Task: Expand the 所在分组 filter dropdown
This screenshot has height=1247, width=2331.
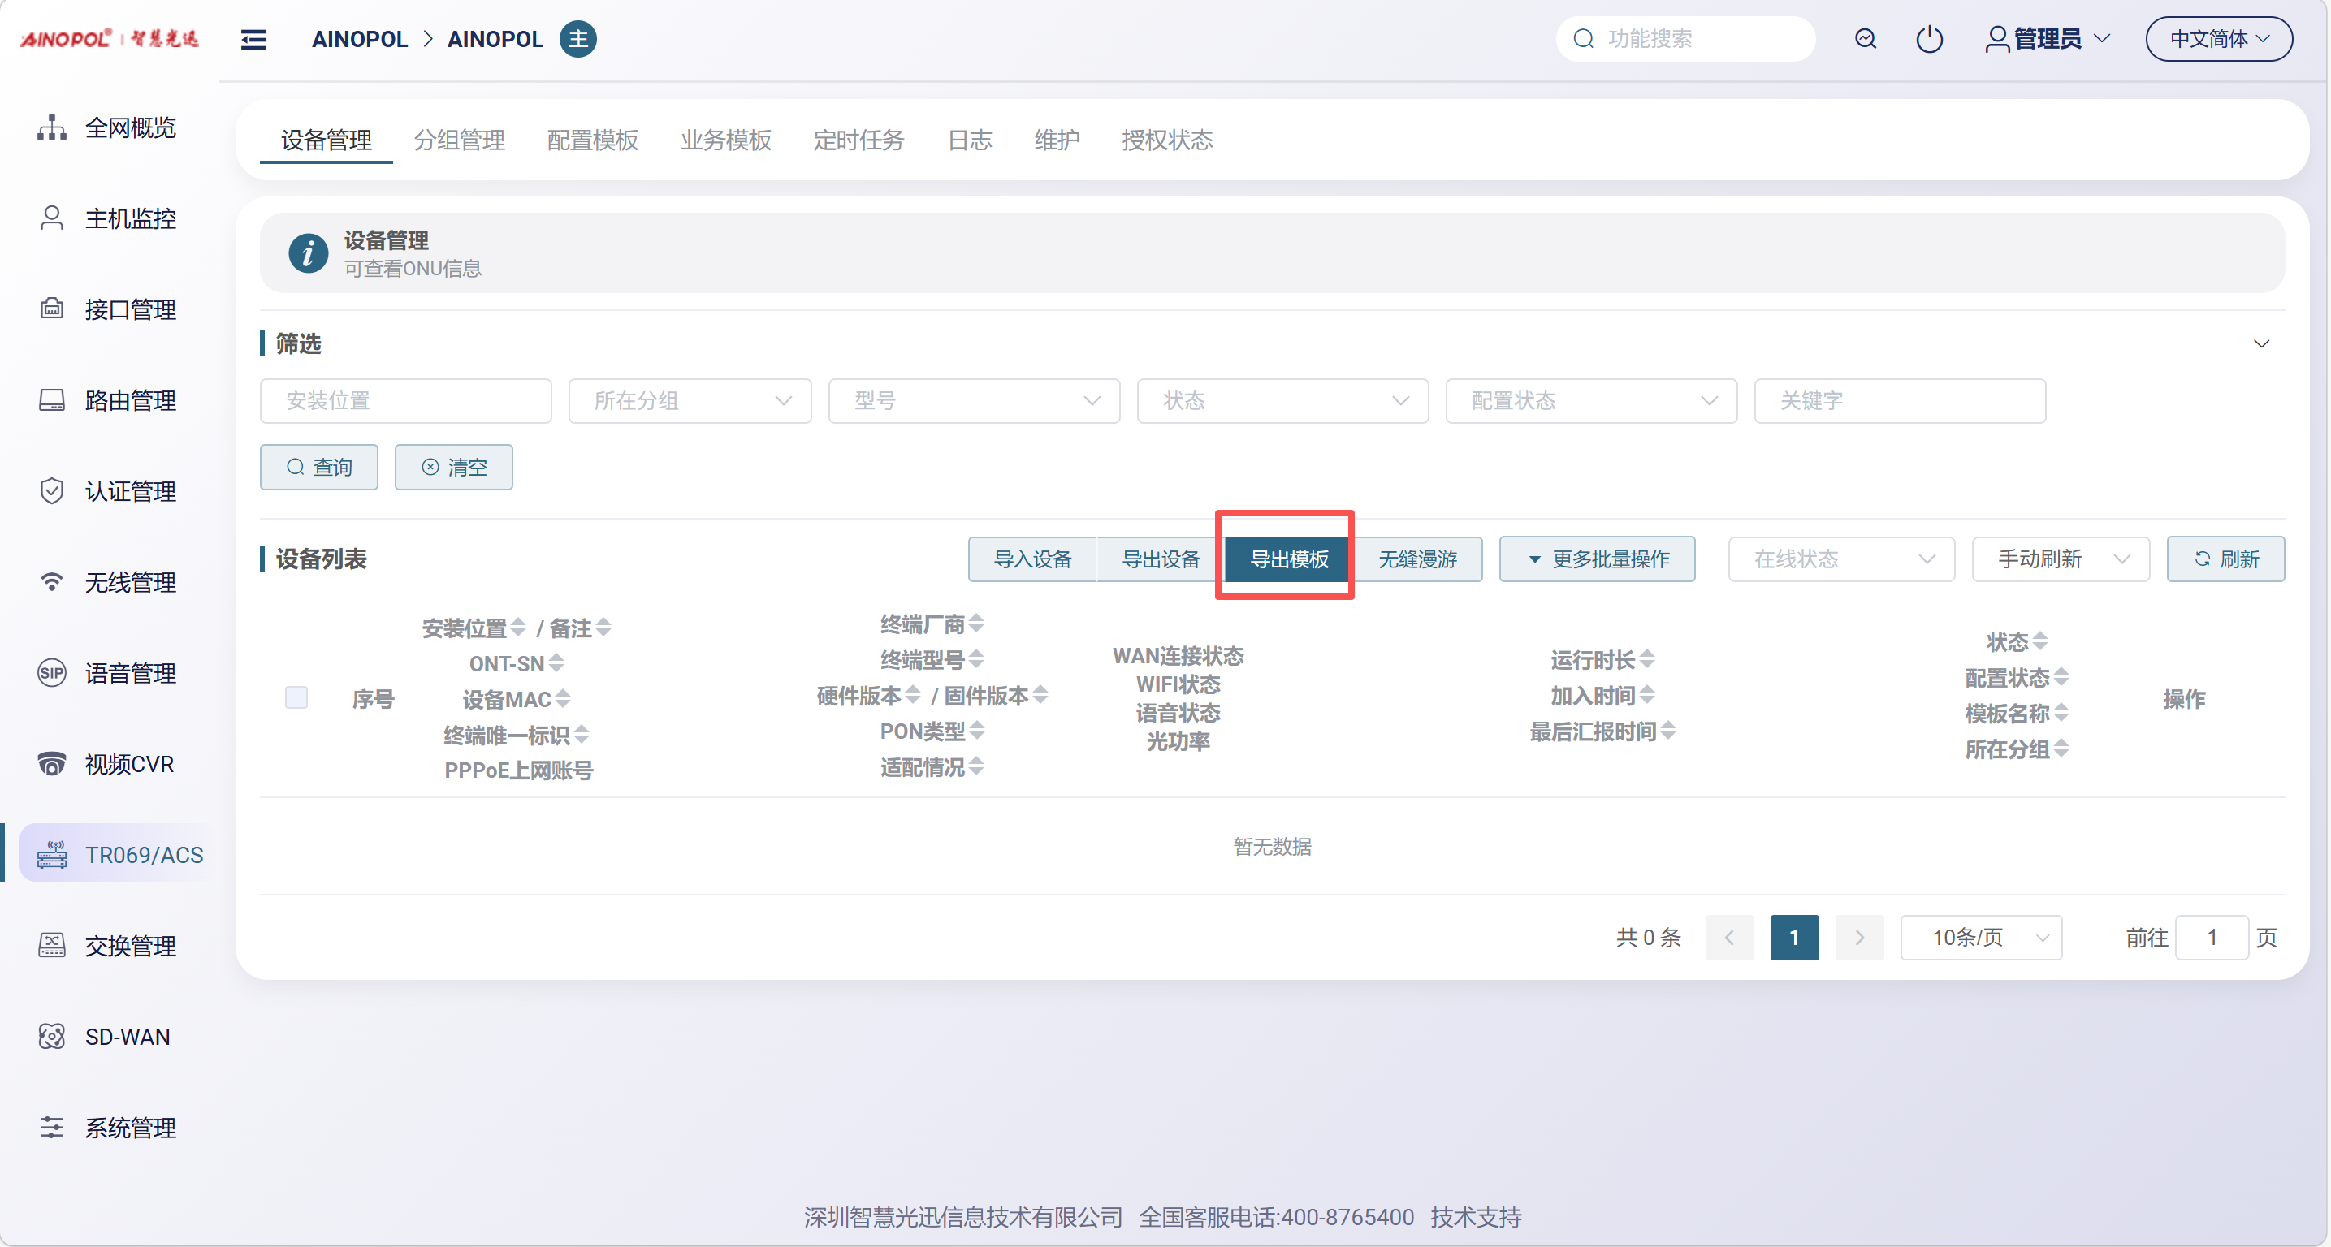Action: click(690, 400)
